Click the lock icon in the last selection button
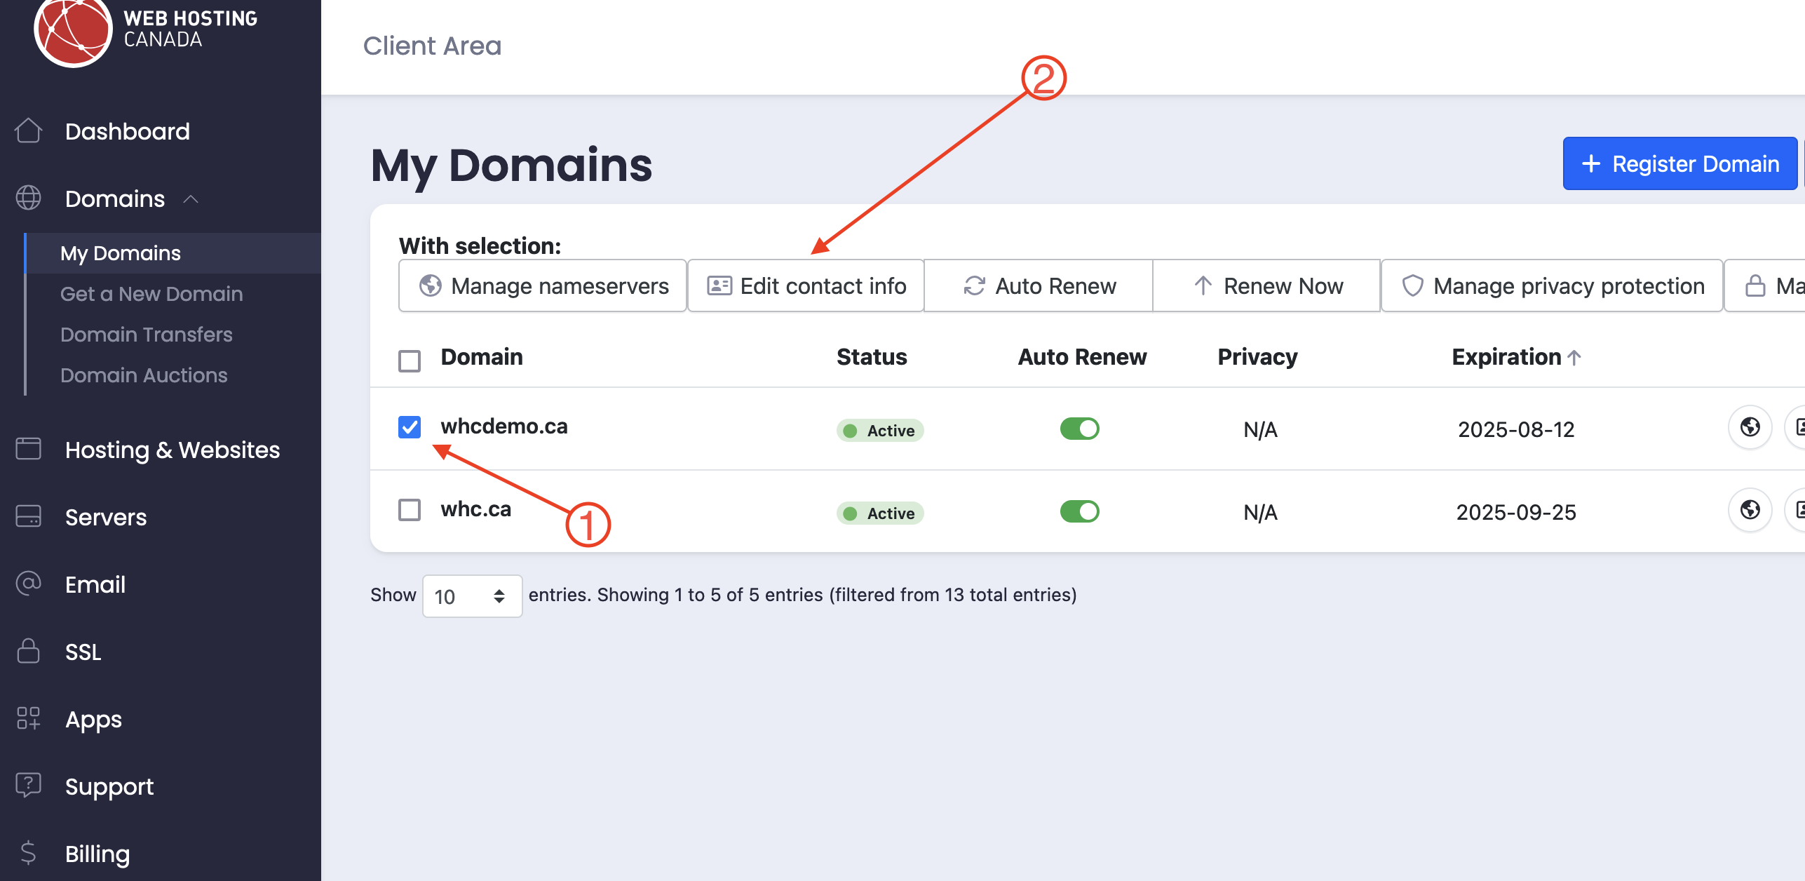Screen dimensions: 1805x881 1755,285
